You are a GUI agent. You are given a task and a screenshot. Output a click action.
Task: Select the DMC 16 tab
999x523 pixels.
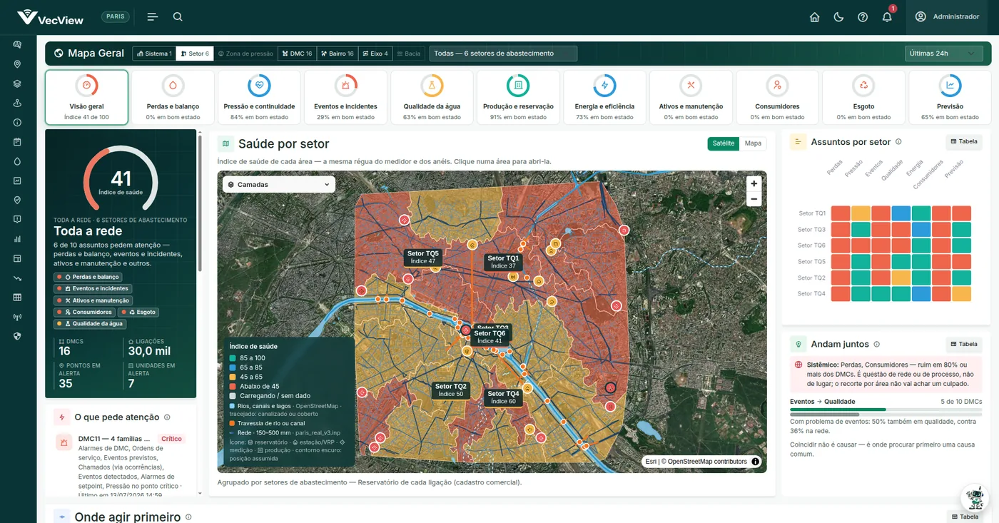coord(297,54)
